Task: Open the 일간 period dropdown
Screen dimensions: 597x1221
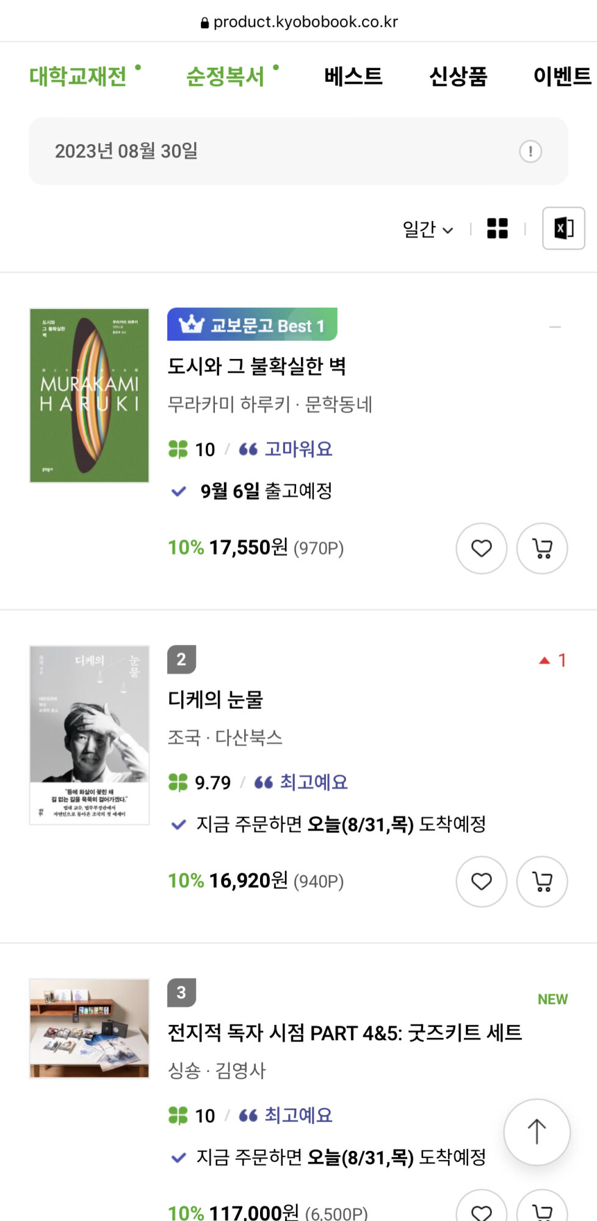Action: 427,230
